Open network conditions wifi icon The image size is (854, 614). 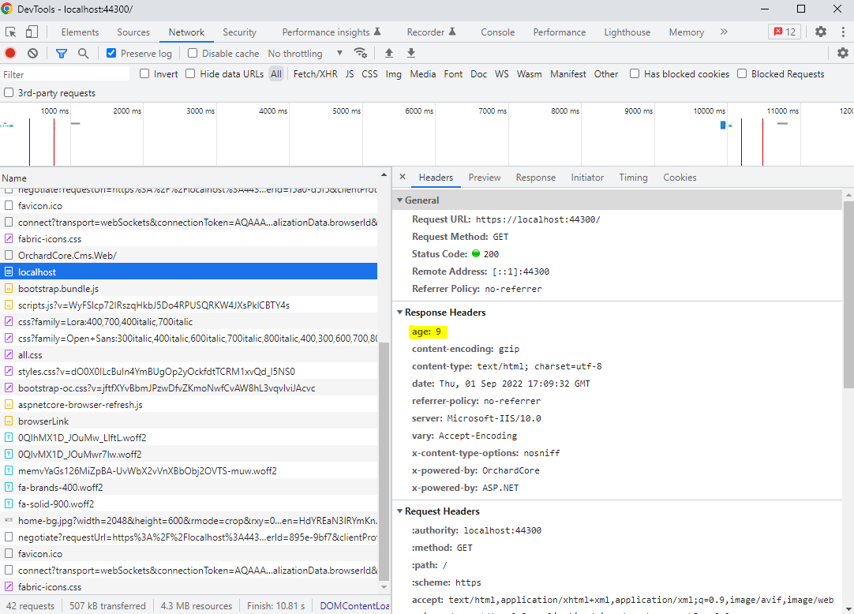[360, 53]
